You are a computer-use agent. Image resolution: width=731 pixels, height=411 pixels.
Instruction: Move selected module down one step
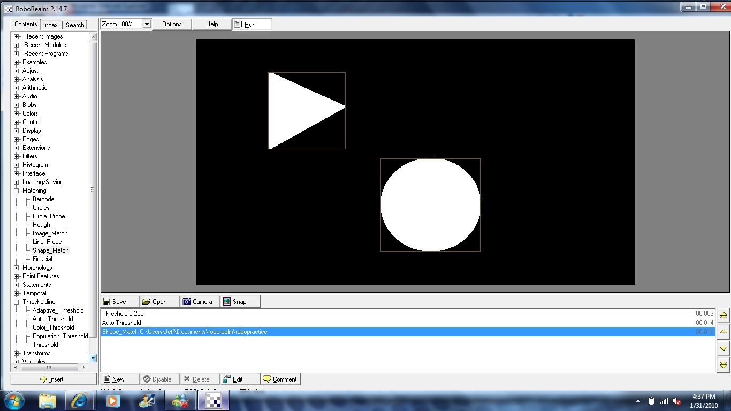(724, 348)
